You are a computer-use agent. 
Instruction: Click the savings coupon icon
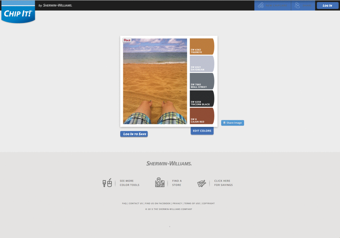pyautogui.click(x=202, y=183)
